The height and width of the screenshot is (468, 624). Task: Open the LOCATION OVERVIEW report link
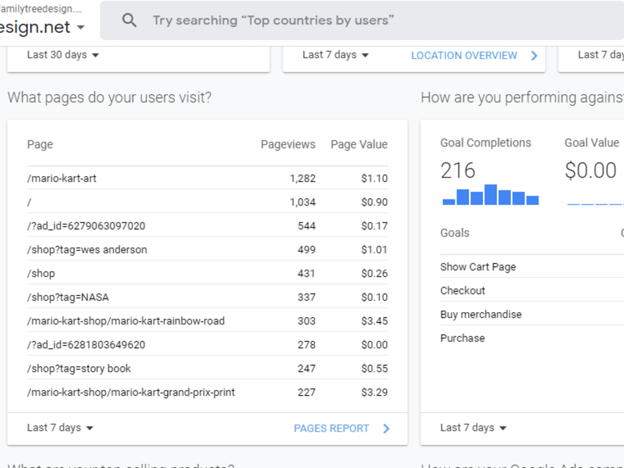coord(464,56)
